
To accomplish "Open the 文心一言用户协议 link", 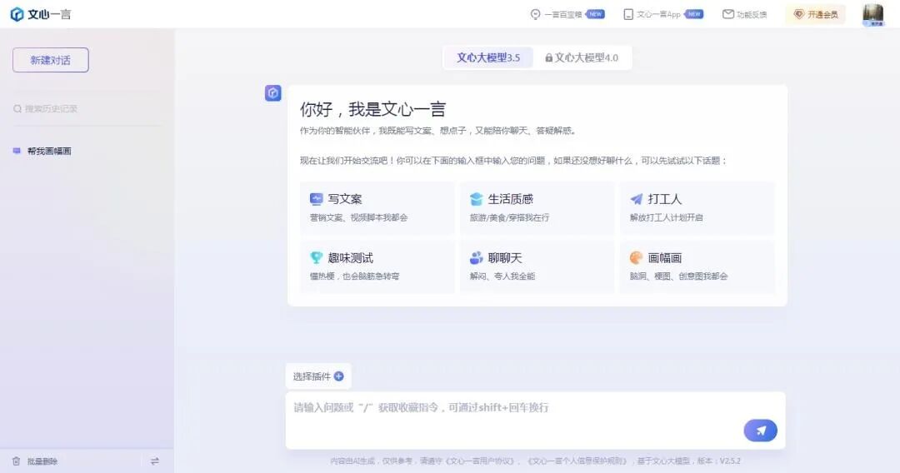I will pyautogui.click(x=480, y=461).
